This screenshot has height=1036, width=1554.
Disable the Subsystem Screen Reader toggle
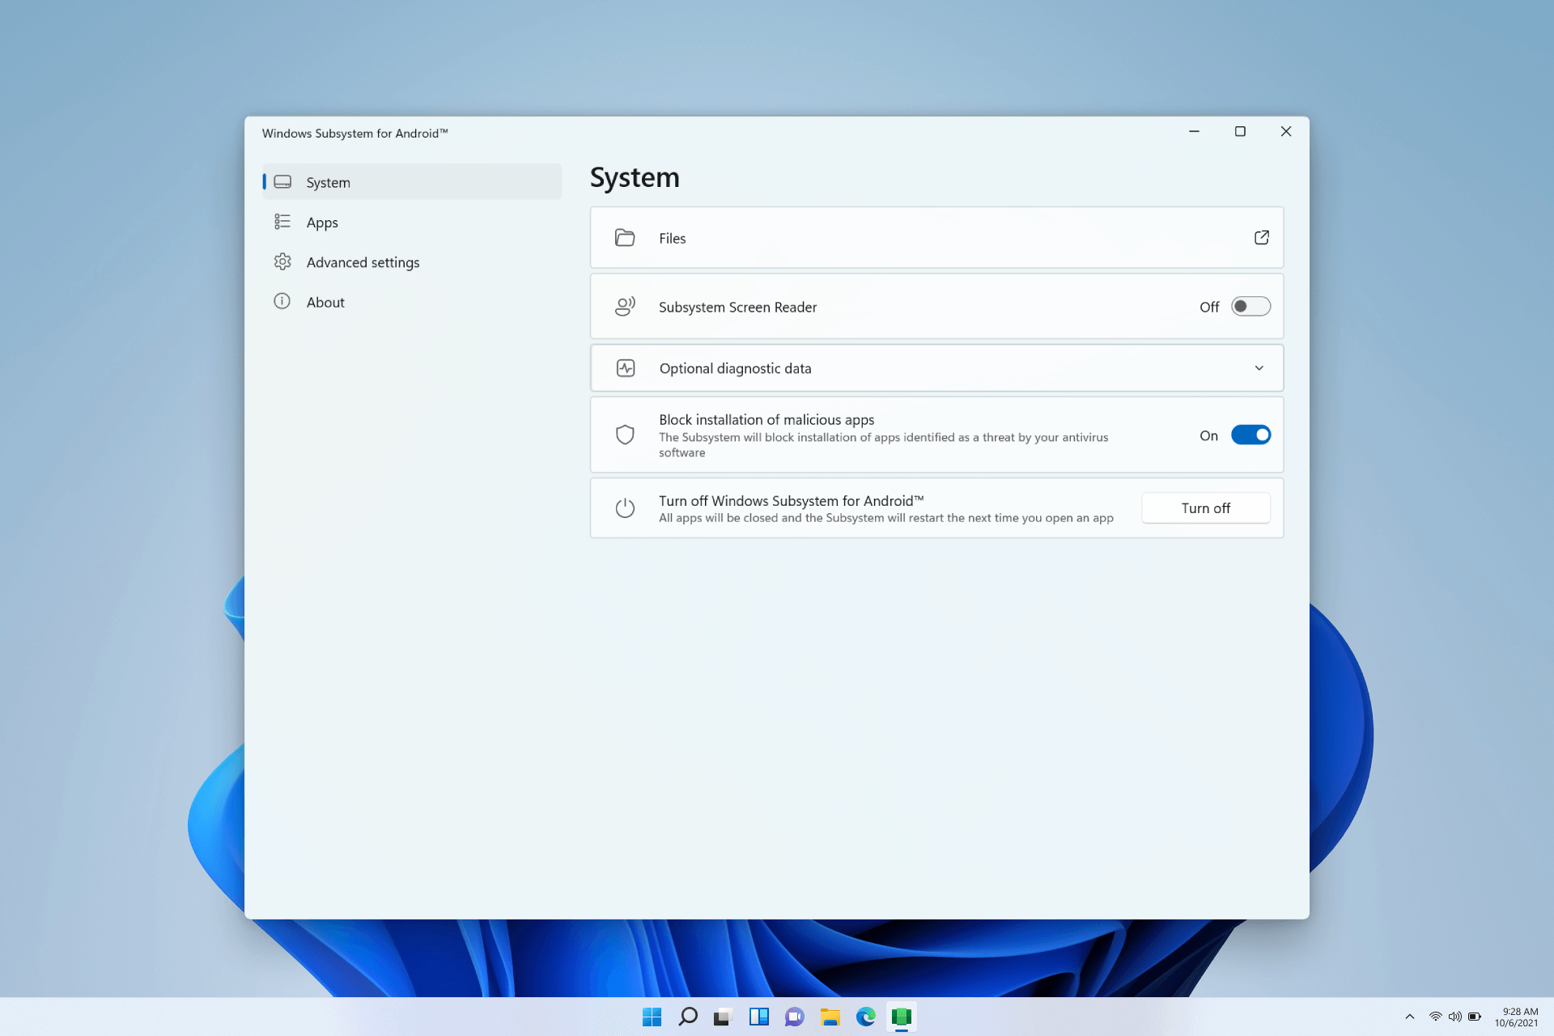pos(1249,307)
